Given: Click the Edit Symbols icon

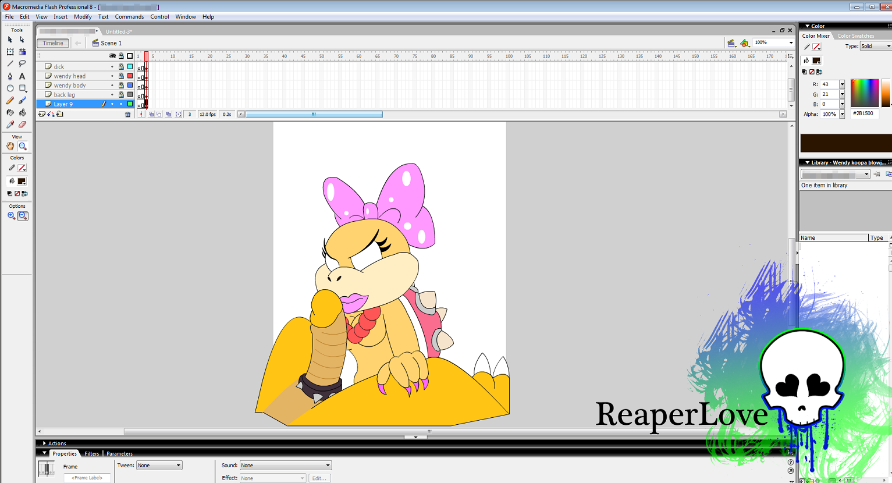Looking at the screenshot, I should tap(745, 43).
